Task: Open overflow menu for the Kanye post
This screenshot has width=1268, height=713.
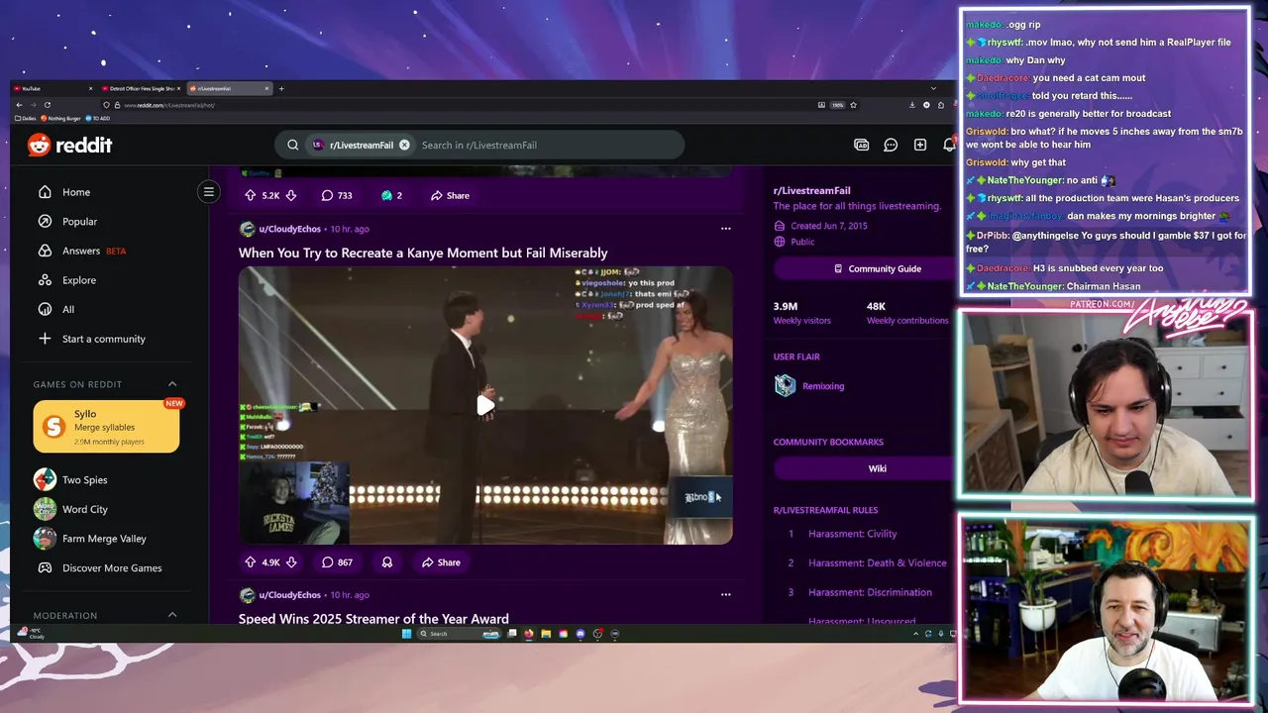Action: coord(725,229)
